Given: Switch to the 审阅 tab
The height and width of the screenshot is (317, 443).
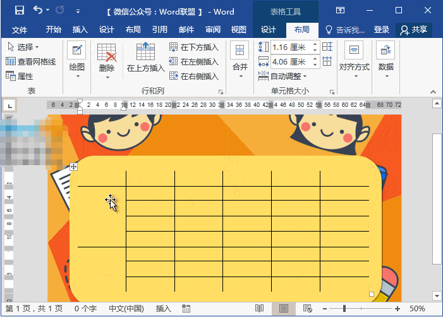Looking at the screenshot, I should (213, 29).
